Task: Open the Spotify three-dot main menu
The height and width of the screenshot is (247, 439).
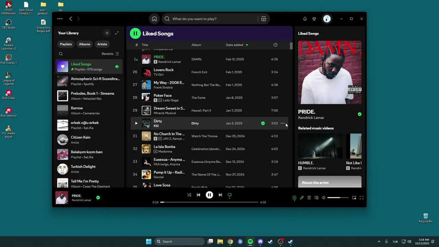Action: [60, 19]
